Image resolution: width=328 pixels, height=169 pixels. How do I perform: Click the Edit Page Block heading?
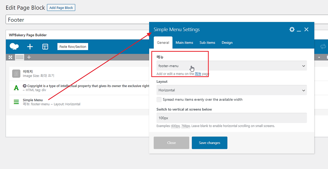25,8
